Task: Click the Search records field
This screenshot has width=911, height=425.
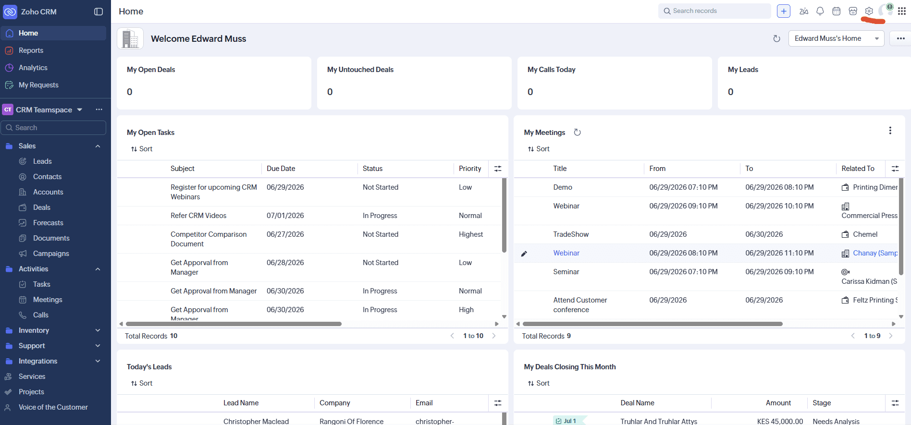Action: (x=714, y=11)
